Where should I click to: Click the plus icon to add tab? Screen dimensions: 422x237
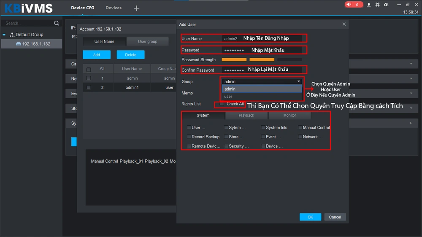click(x=136, y=8)
